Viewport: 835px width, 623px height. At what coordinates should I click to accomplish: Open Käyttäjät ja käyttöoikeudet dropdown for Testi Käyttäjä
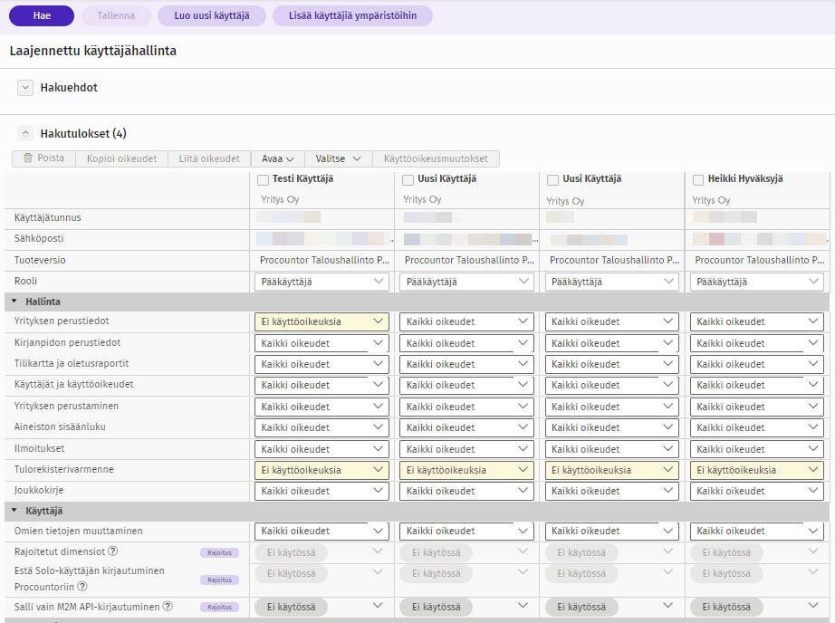[322, 385]
